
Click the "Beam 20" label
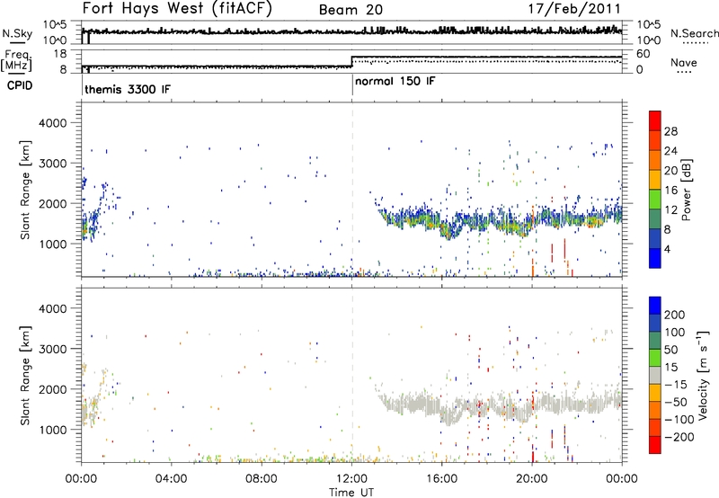point(351,10)
